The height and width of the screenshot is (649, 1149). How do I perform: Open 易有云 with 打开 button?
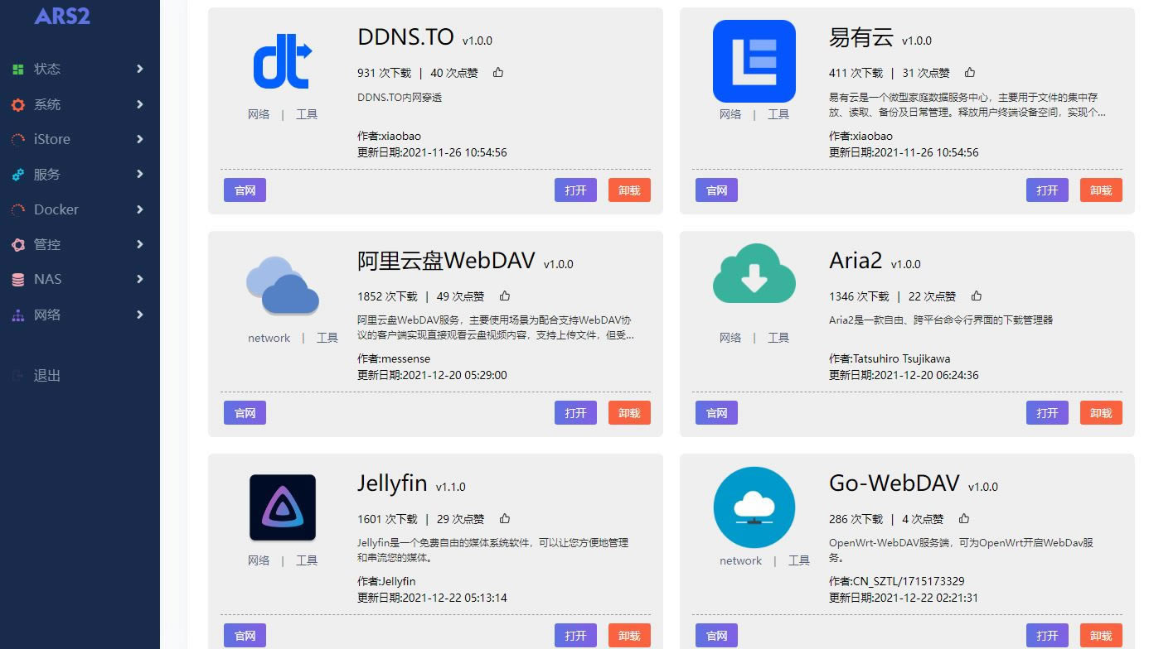(1047, 190)
